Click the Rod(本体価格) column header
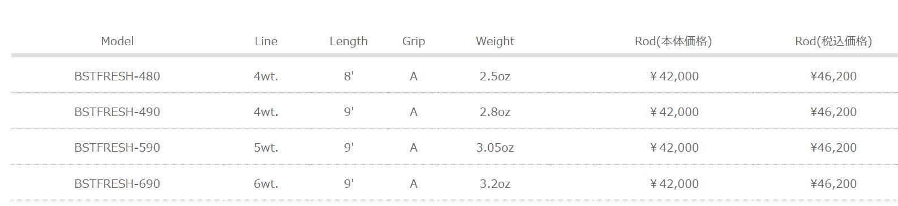This screenshot has height=206, width=898. (673, 41)
